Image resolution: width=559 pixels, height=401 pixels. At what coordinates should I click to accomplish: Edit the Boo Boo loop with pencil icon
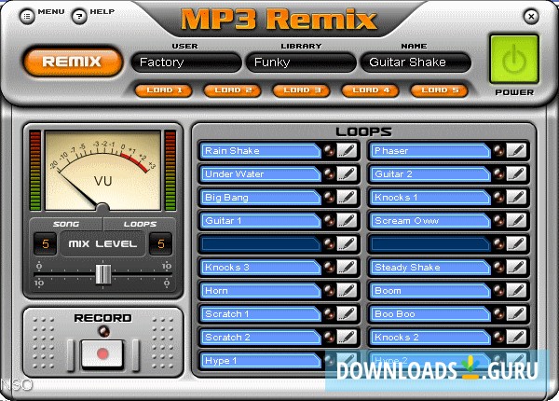coord(516,314)
